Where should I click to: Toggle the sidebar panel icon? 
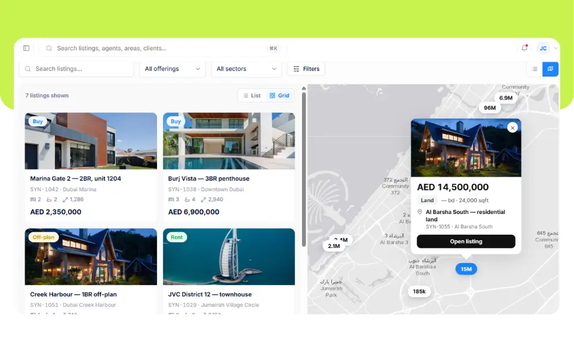point(27,49)
